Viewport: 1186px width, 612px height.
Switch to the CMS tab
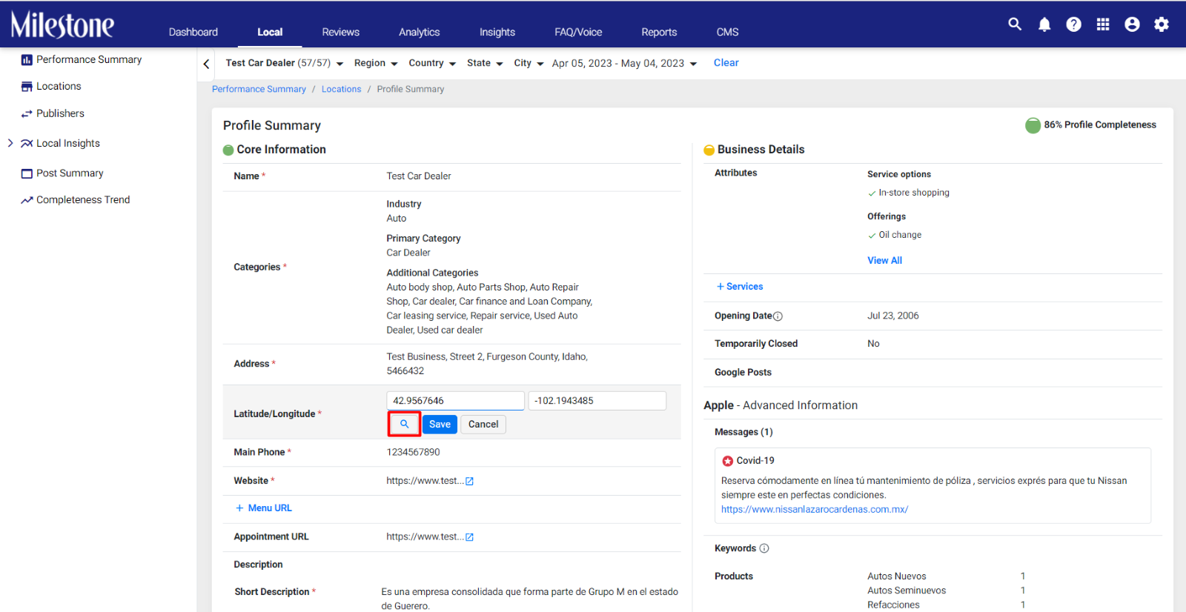coord(727,32)
